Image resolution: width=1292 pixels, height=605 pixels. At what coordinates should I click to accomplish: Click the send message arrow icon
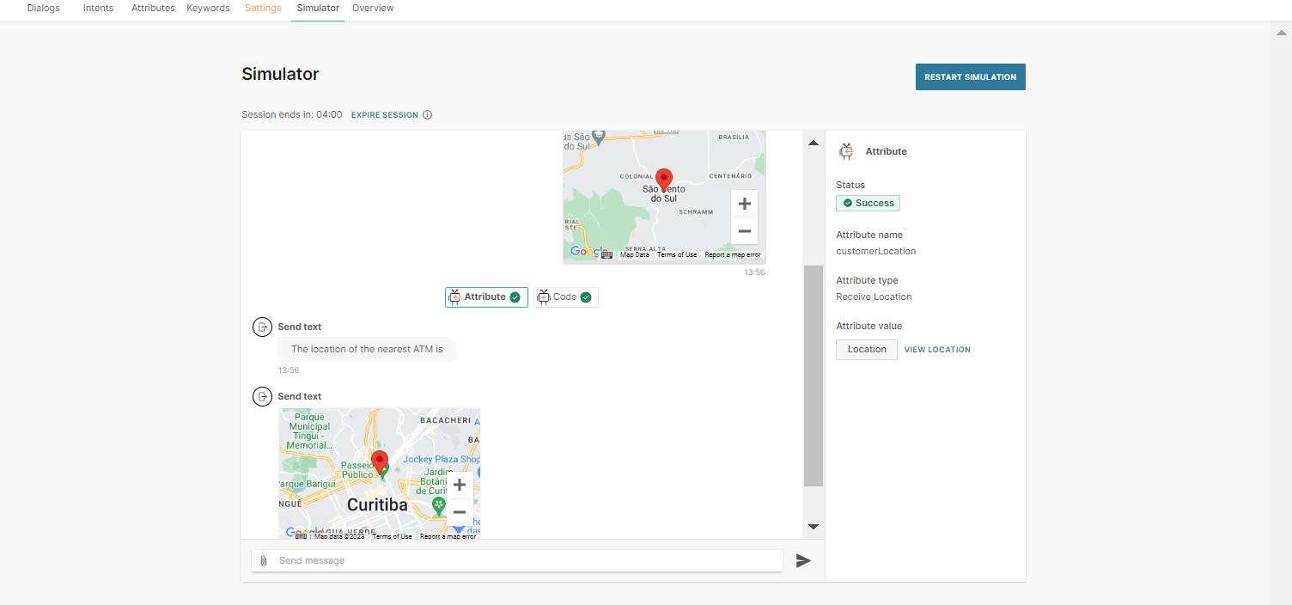[802, 561]
